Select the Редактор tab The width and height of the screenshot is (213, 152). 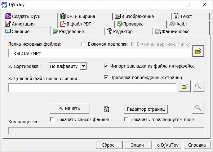click(x=129, y=32)
